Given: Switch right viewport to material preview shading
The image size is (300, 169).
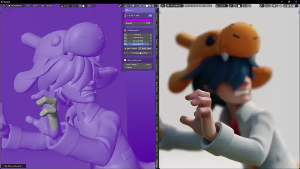Looking at the screenshot, I should (291, 6).
